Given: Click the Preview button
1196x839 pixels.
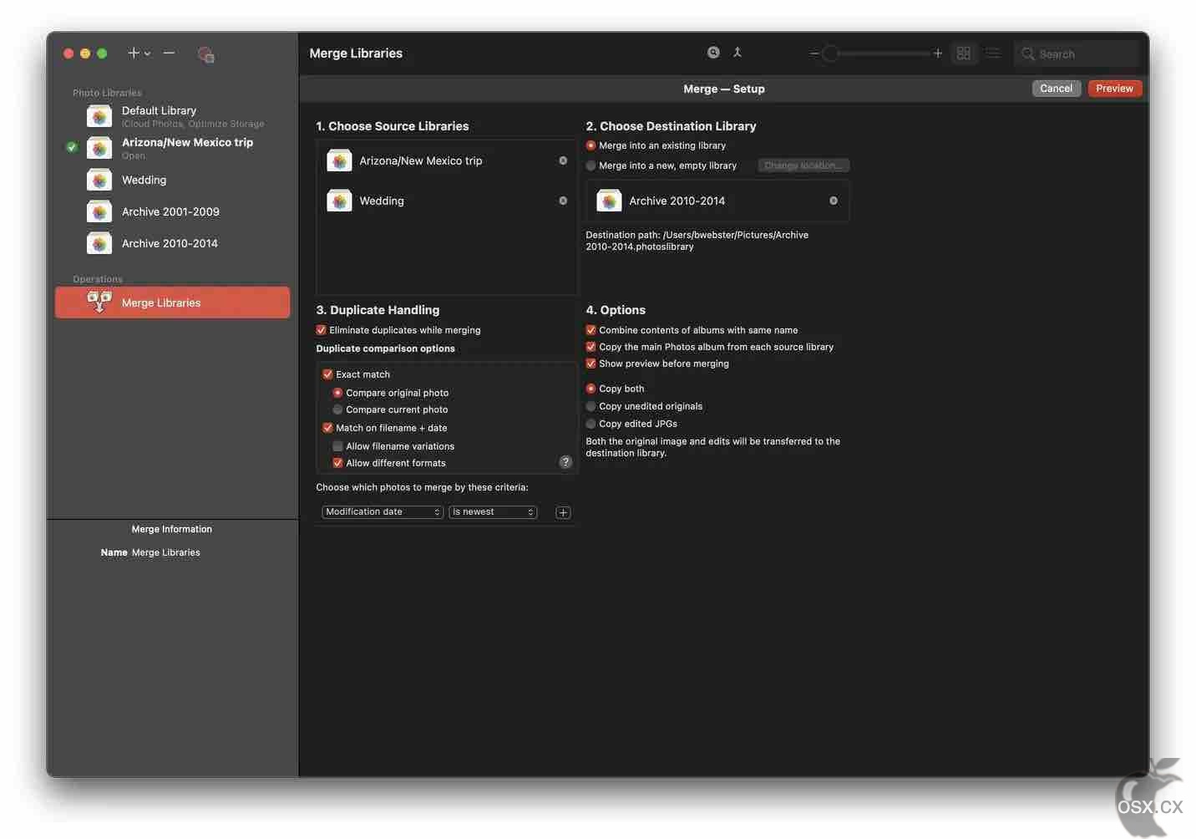Looking at the screenshot, I should coord(1114,89).
